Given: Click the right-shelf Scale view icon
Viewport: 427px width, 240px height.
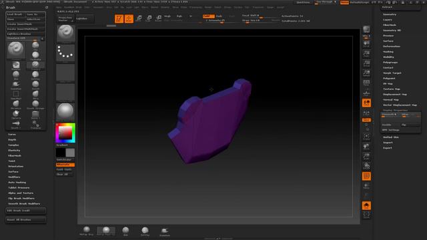Looking at the screenshot, I should tap(366, 156).
